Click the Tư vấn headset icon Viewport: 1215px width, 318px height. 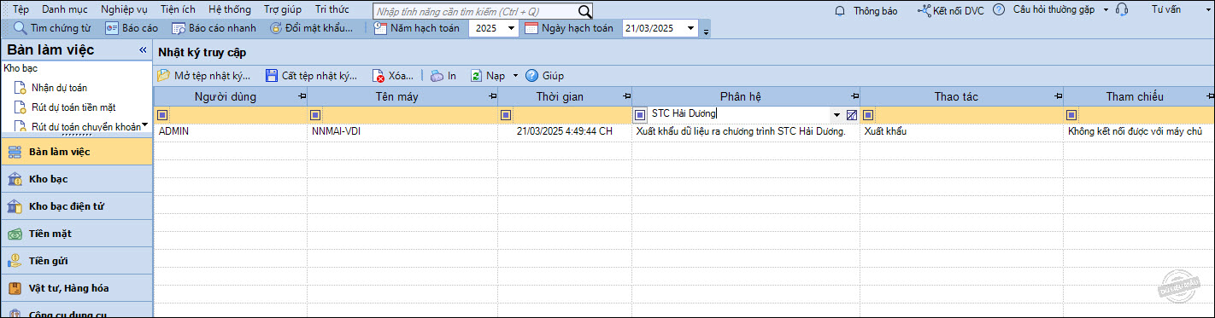1122,10
